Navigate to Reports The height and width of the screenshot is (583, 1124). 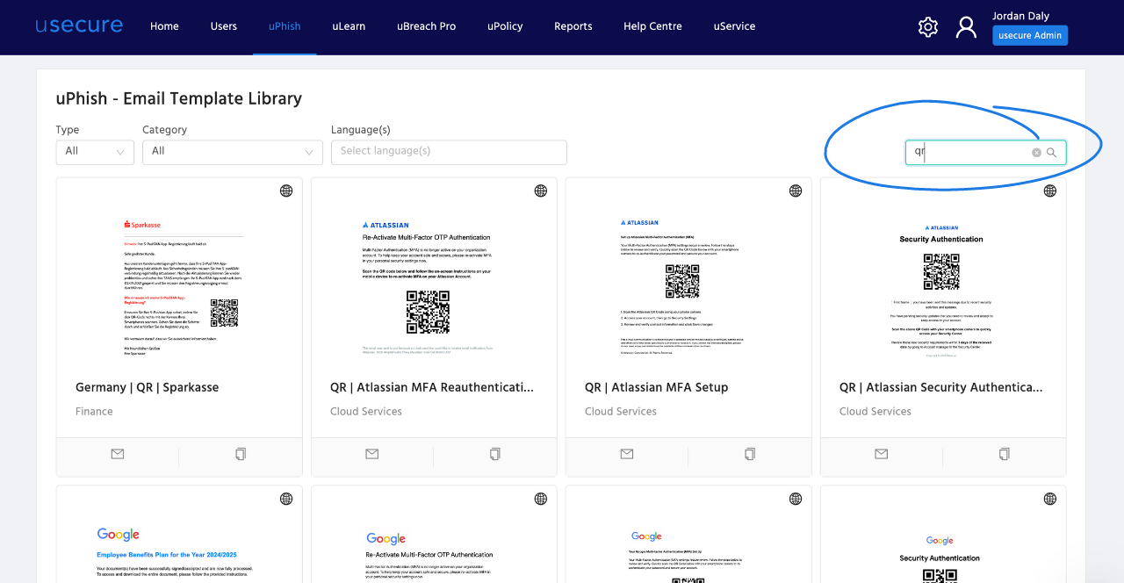573,26
